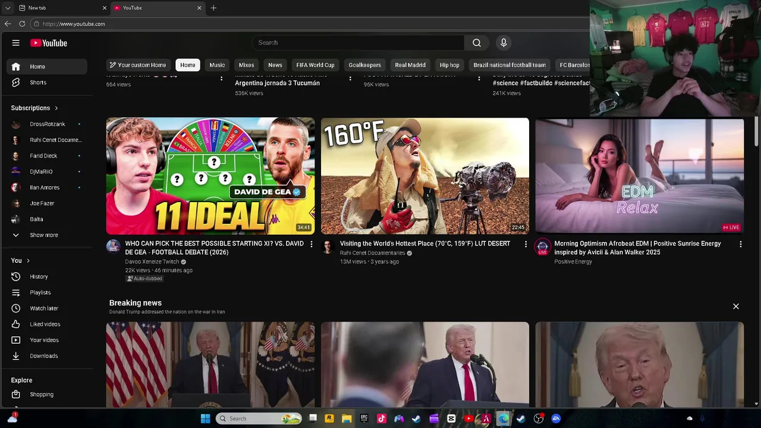761x428 pixels.
Task: Switch to the New tab browser tab
Action: tap(62, 8)
